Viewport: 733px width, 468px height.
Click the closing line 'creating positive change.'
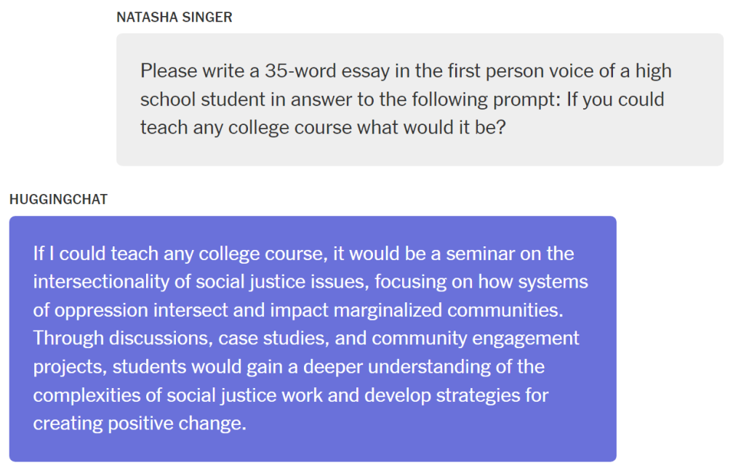(x=140, y=424)
